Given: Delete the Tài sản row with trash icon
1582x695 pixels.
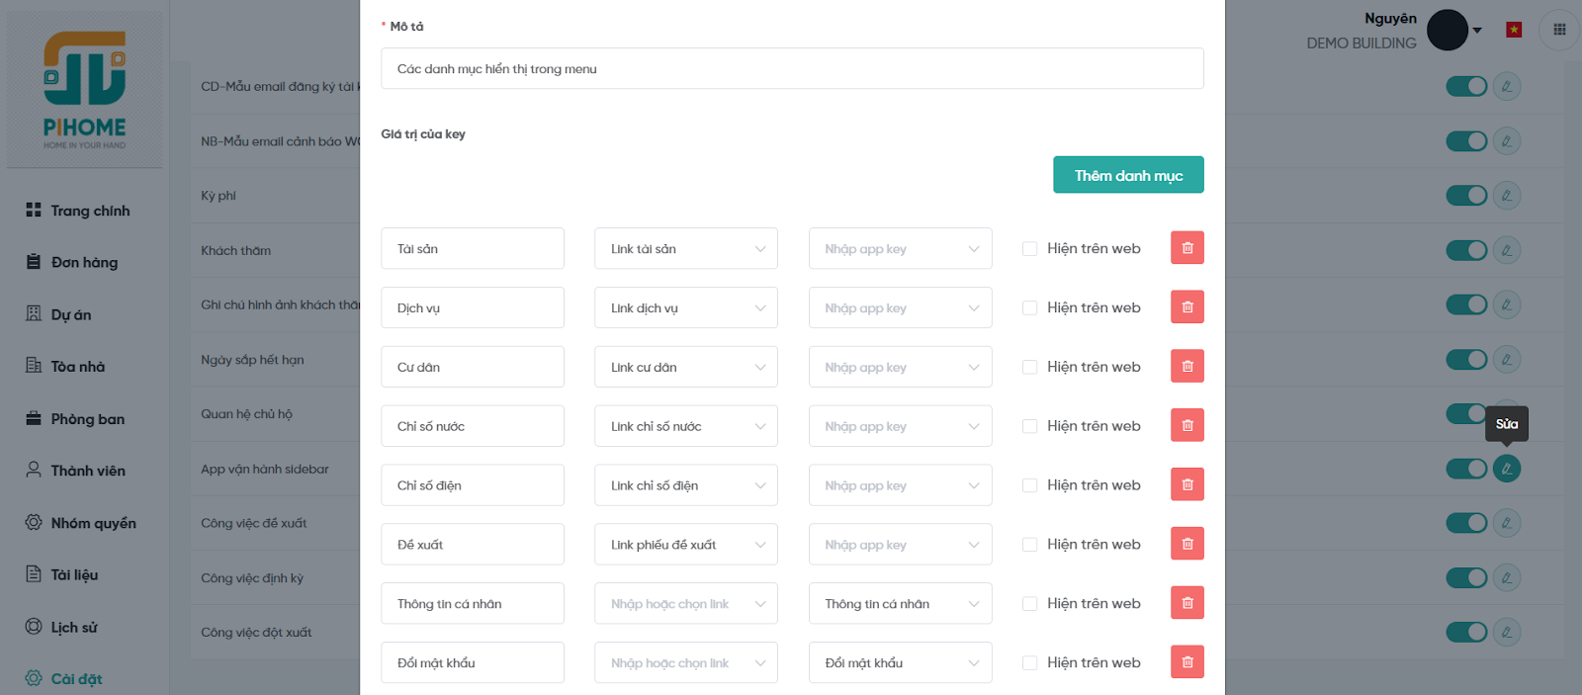Looking at the screenshot, I should tap(1186, 248).
